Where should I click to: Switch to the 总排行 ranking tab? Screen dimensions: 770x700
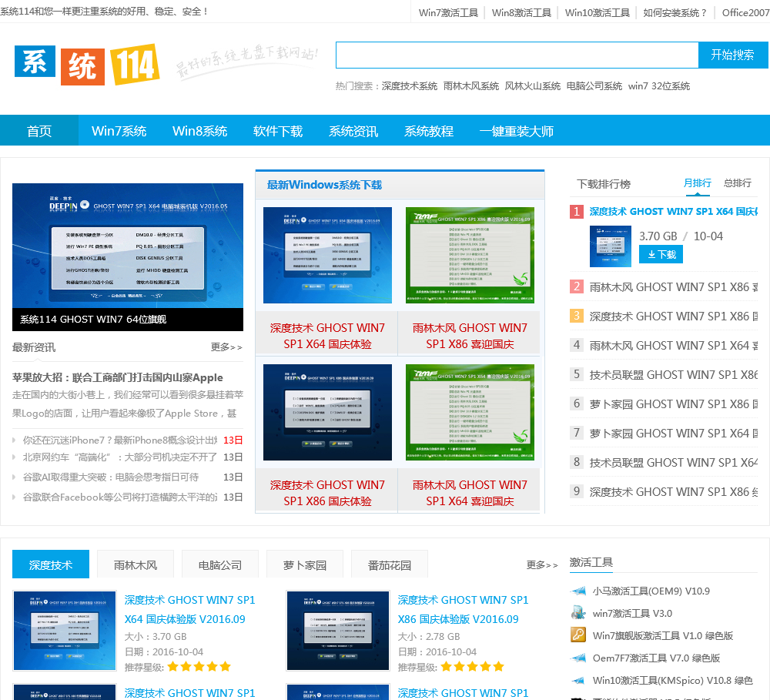point(738,184)
